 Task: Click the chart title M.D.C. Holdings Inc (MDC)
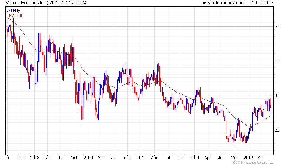33,3
